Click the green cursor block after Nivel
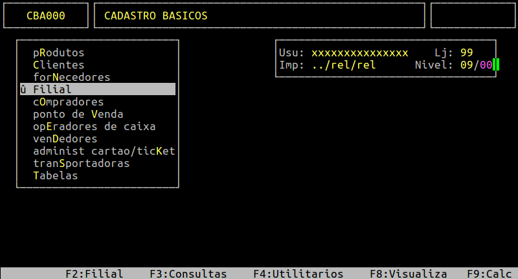 496,65
